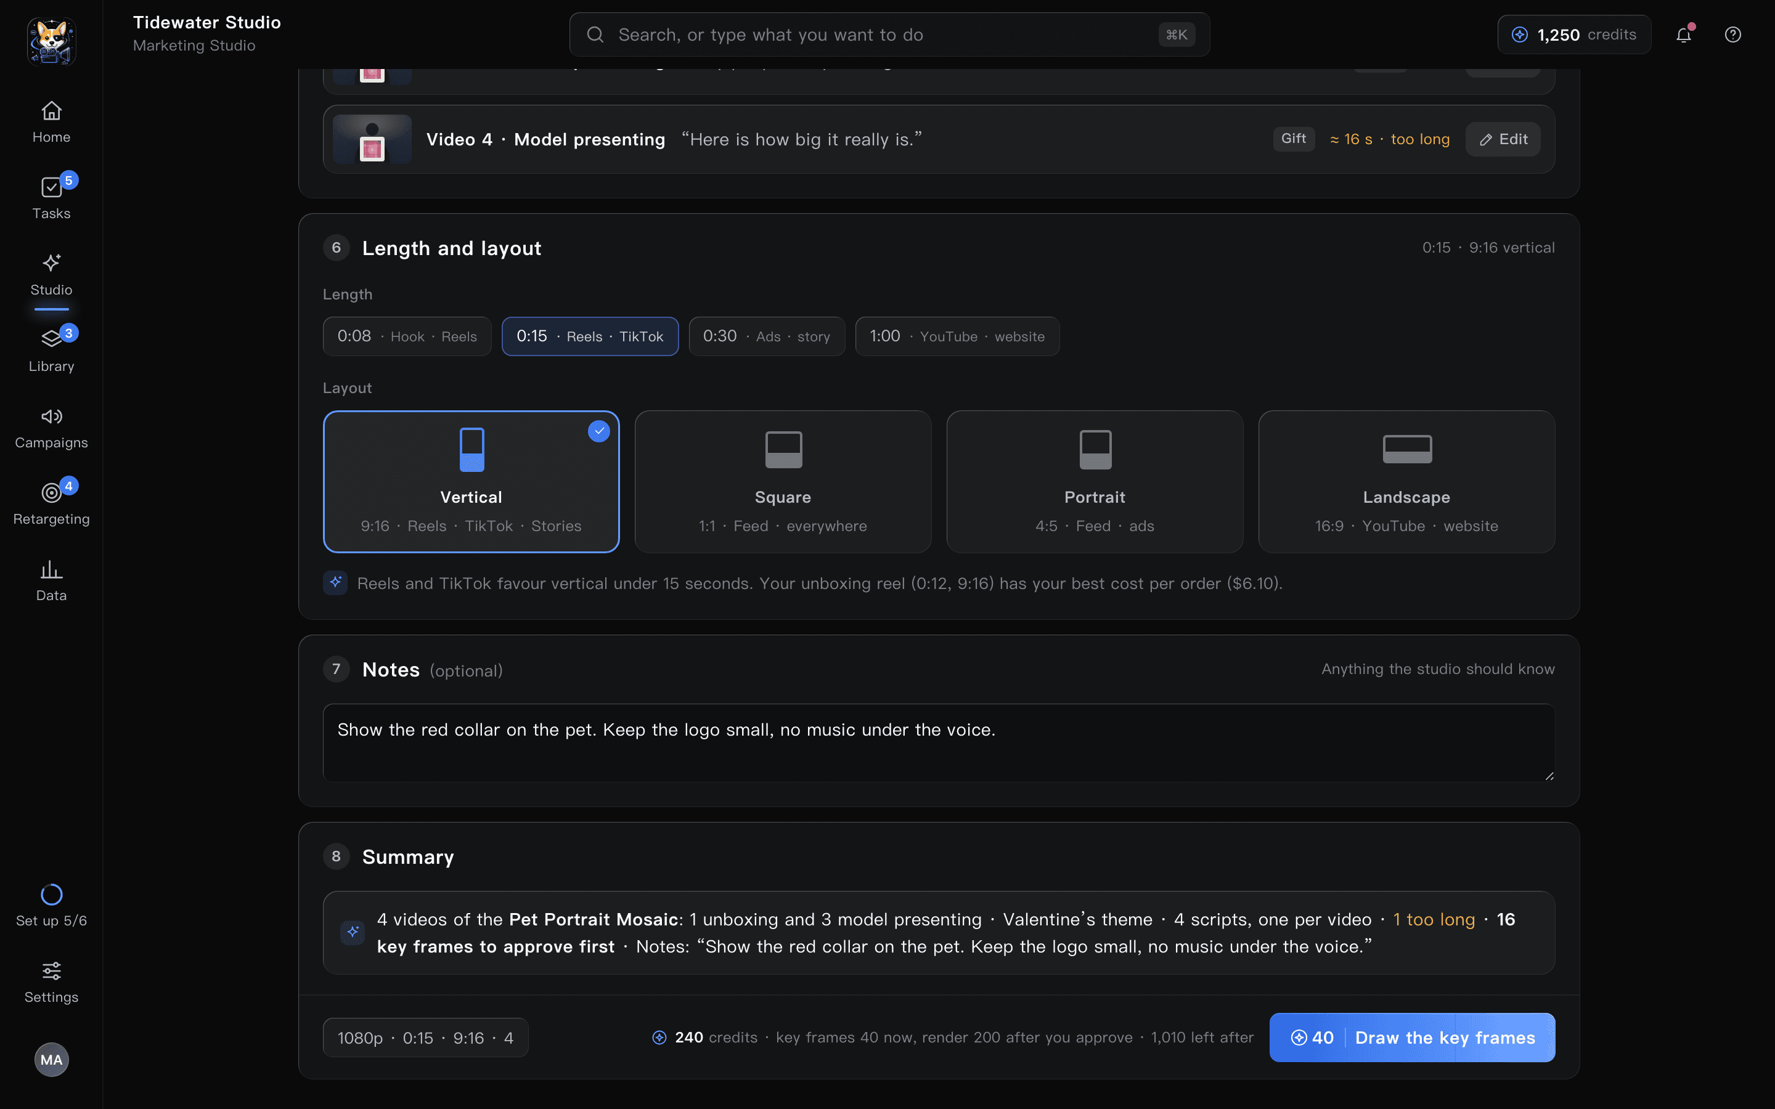Click the Summary section heading

pos(408,858)
